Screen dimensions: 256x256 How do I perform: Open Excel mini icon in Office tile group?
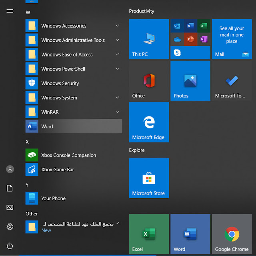click(x=204, y=26)
